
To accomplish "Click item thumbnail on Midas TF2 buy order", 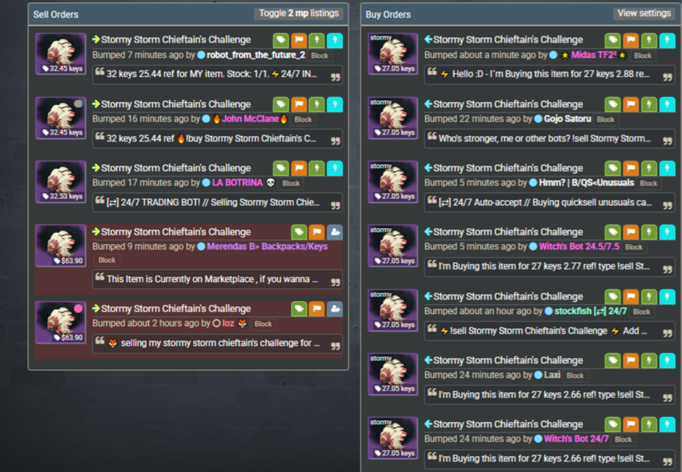I will click(393, 54).
